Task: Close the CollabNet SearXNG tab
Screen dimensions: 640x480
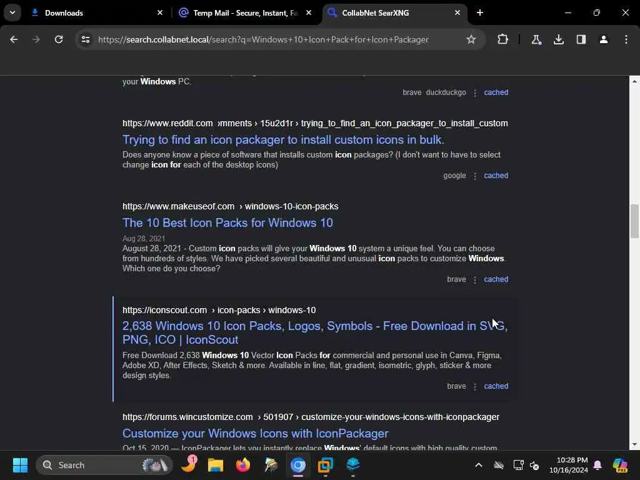Action: tap(457, 12)
